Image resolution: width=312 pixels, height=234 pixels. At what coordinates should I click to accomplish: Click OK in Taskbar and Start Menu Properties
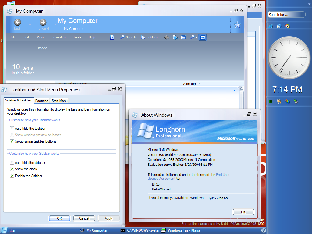59,218
